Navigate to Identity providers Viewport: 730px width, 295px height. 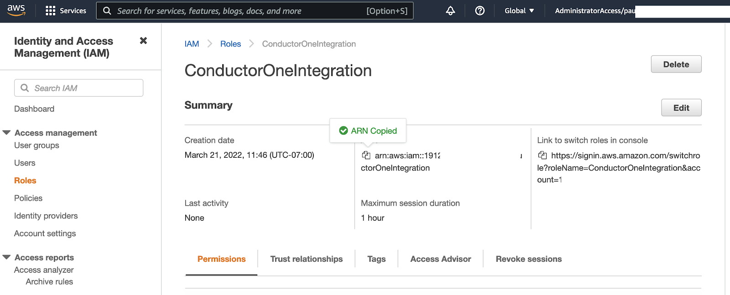point(46,216)
